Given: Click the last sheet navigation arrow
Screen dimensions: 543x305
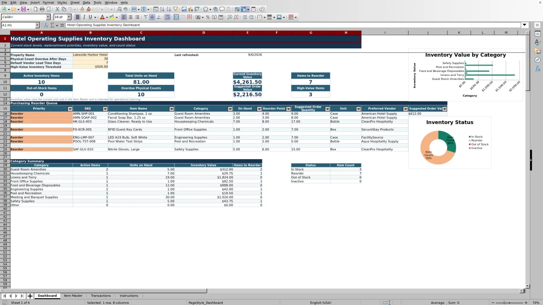Looking at the screenshot, I should point(22,296).
